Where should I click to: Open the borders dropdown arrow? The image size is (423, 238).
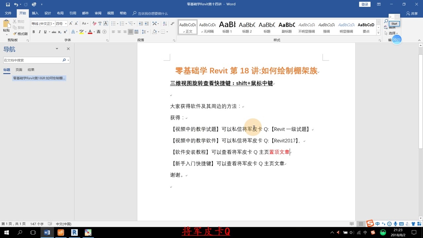(167, 32)
